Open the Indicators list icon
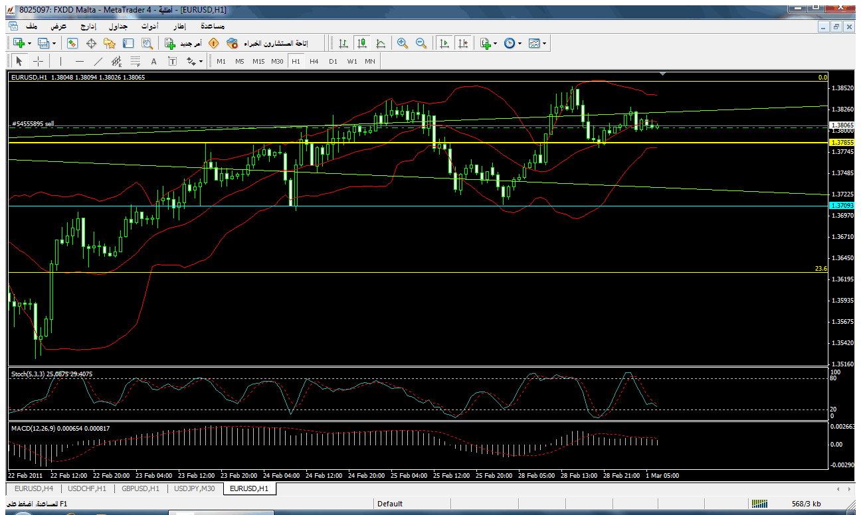The width and height of the screenshot is (861, 515). point(485,43)
